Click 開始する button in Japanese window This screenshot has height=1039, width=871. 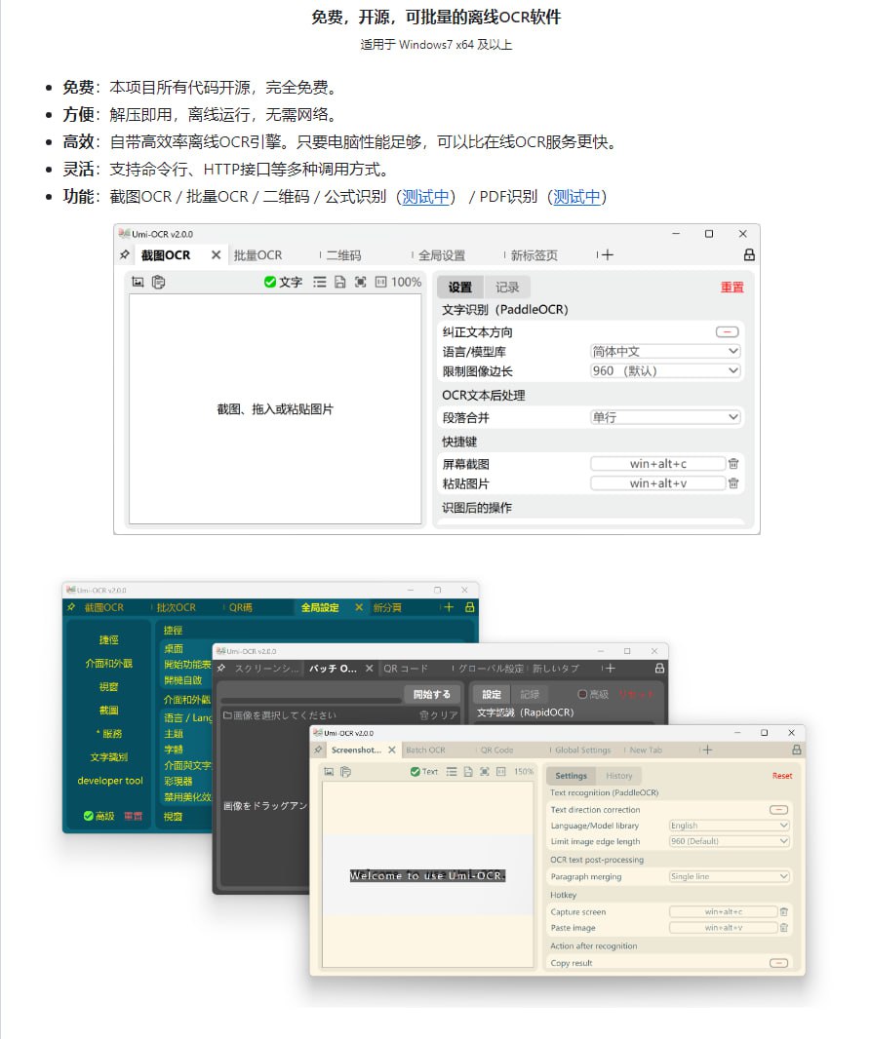(x=431, y=694)
